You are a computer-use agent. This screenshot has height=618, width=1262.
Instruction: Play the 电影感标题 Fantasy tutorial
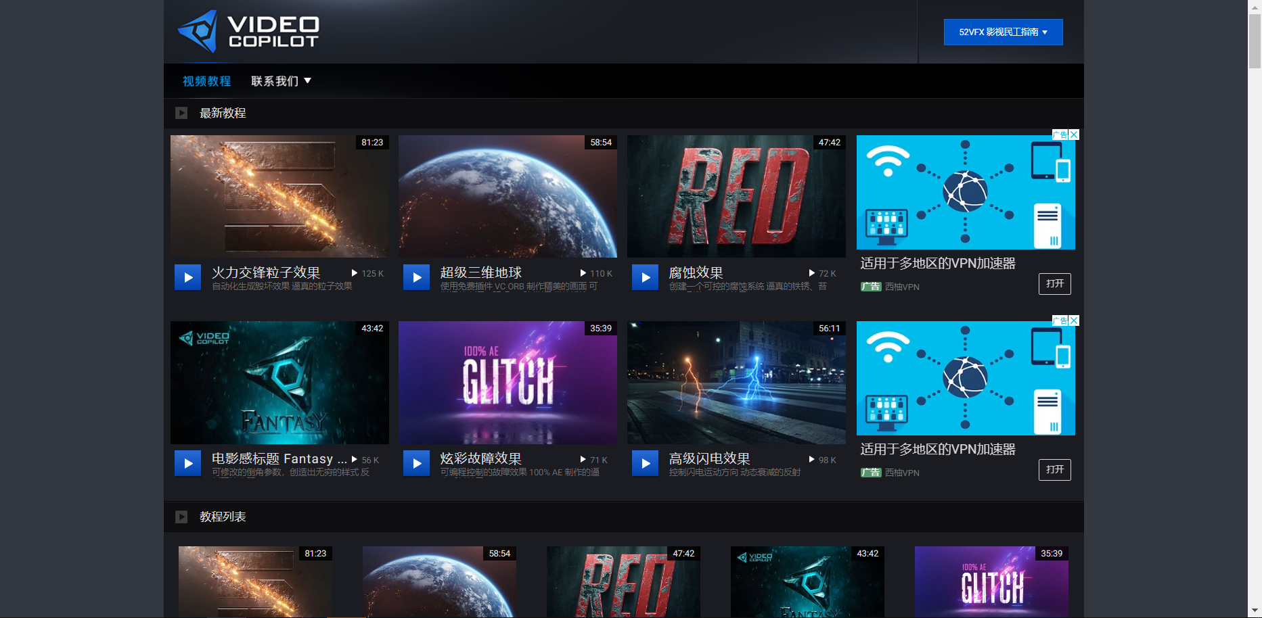(x=187, y=463)
